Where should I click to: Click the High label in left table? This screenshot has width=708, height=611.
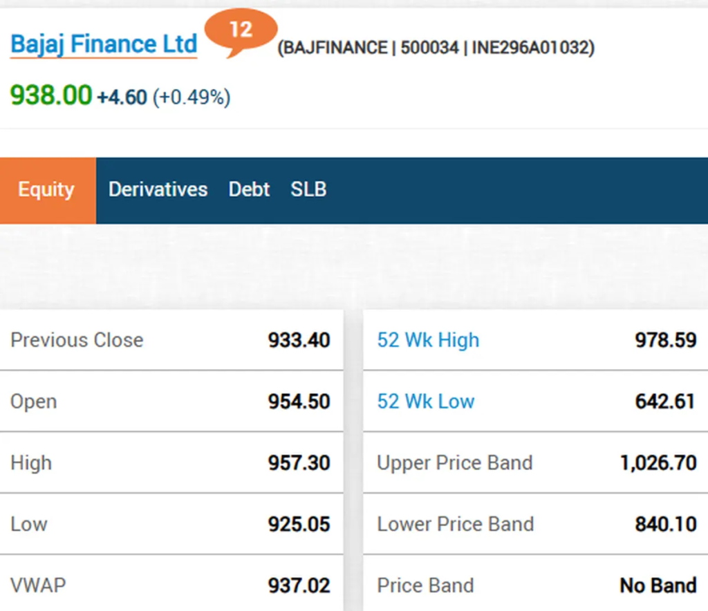pyautogui.click(x=31, y=464)
